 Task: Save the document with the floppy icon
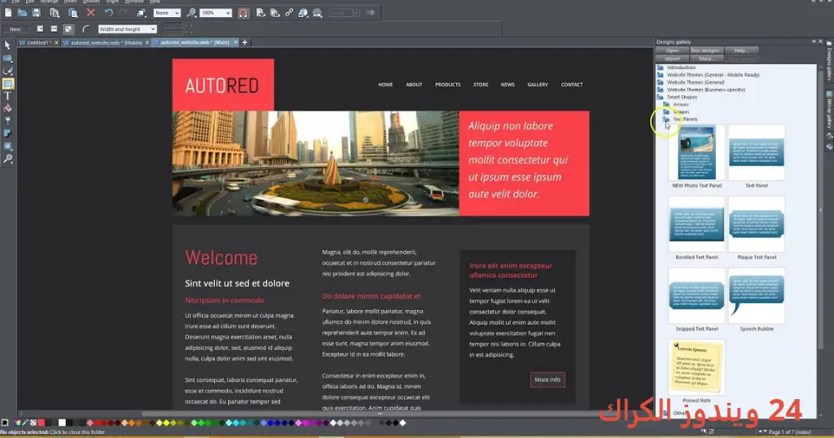[x=36, y=13]
